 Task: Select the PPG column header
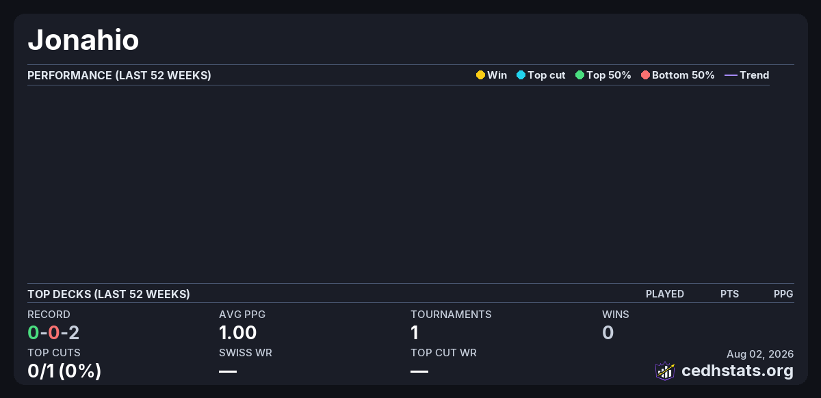click(x=783, y=294)
